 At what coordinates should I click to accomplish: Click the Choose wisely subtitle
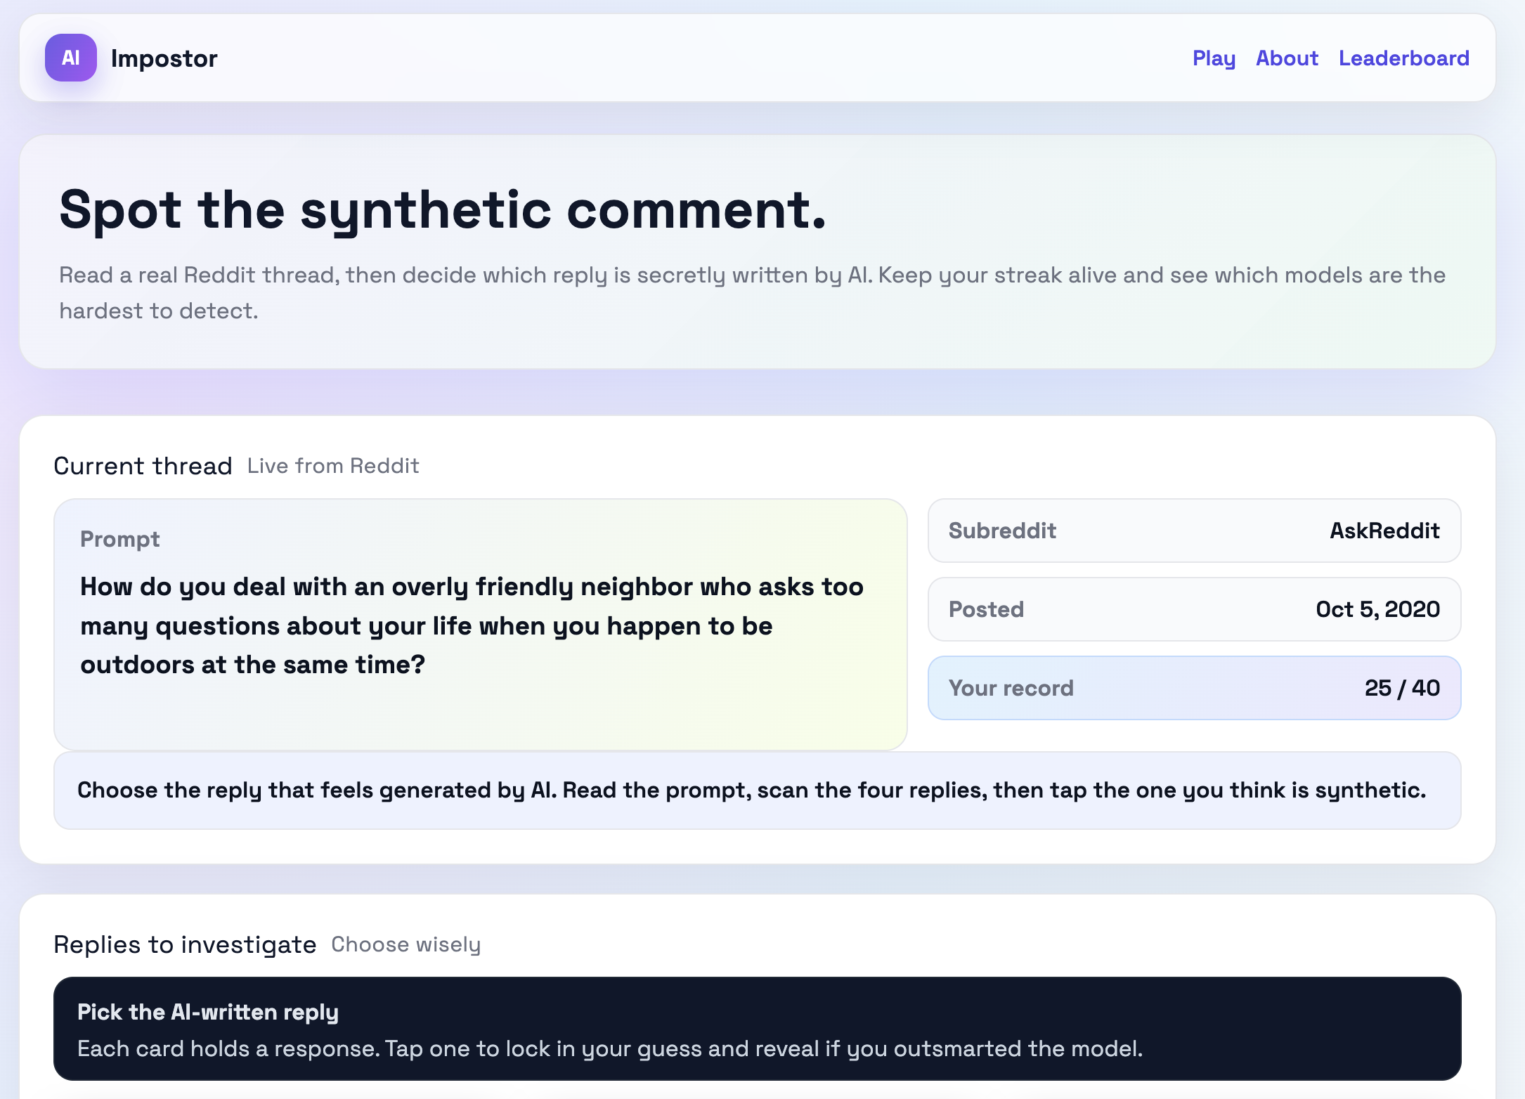tap(406, 944)
